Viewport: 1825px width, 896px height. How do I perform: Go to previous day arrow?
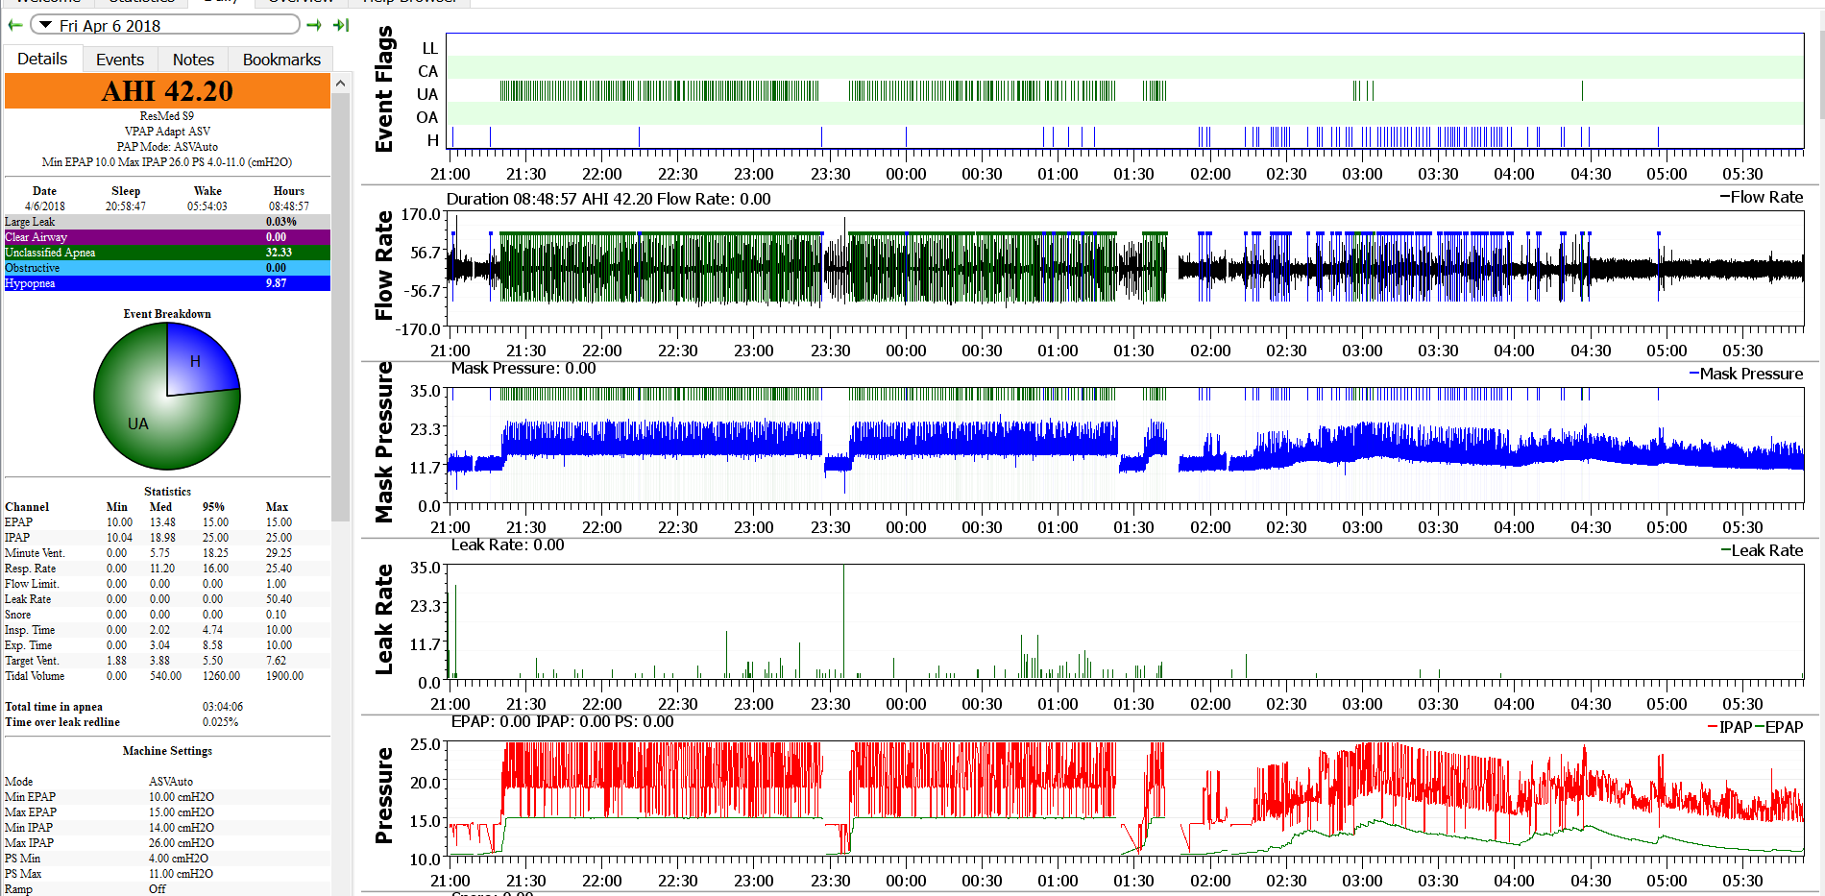coord(14,25)
